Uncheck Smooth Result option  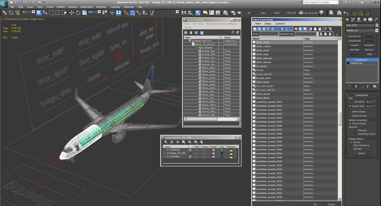350,123
